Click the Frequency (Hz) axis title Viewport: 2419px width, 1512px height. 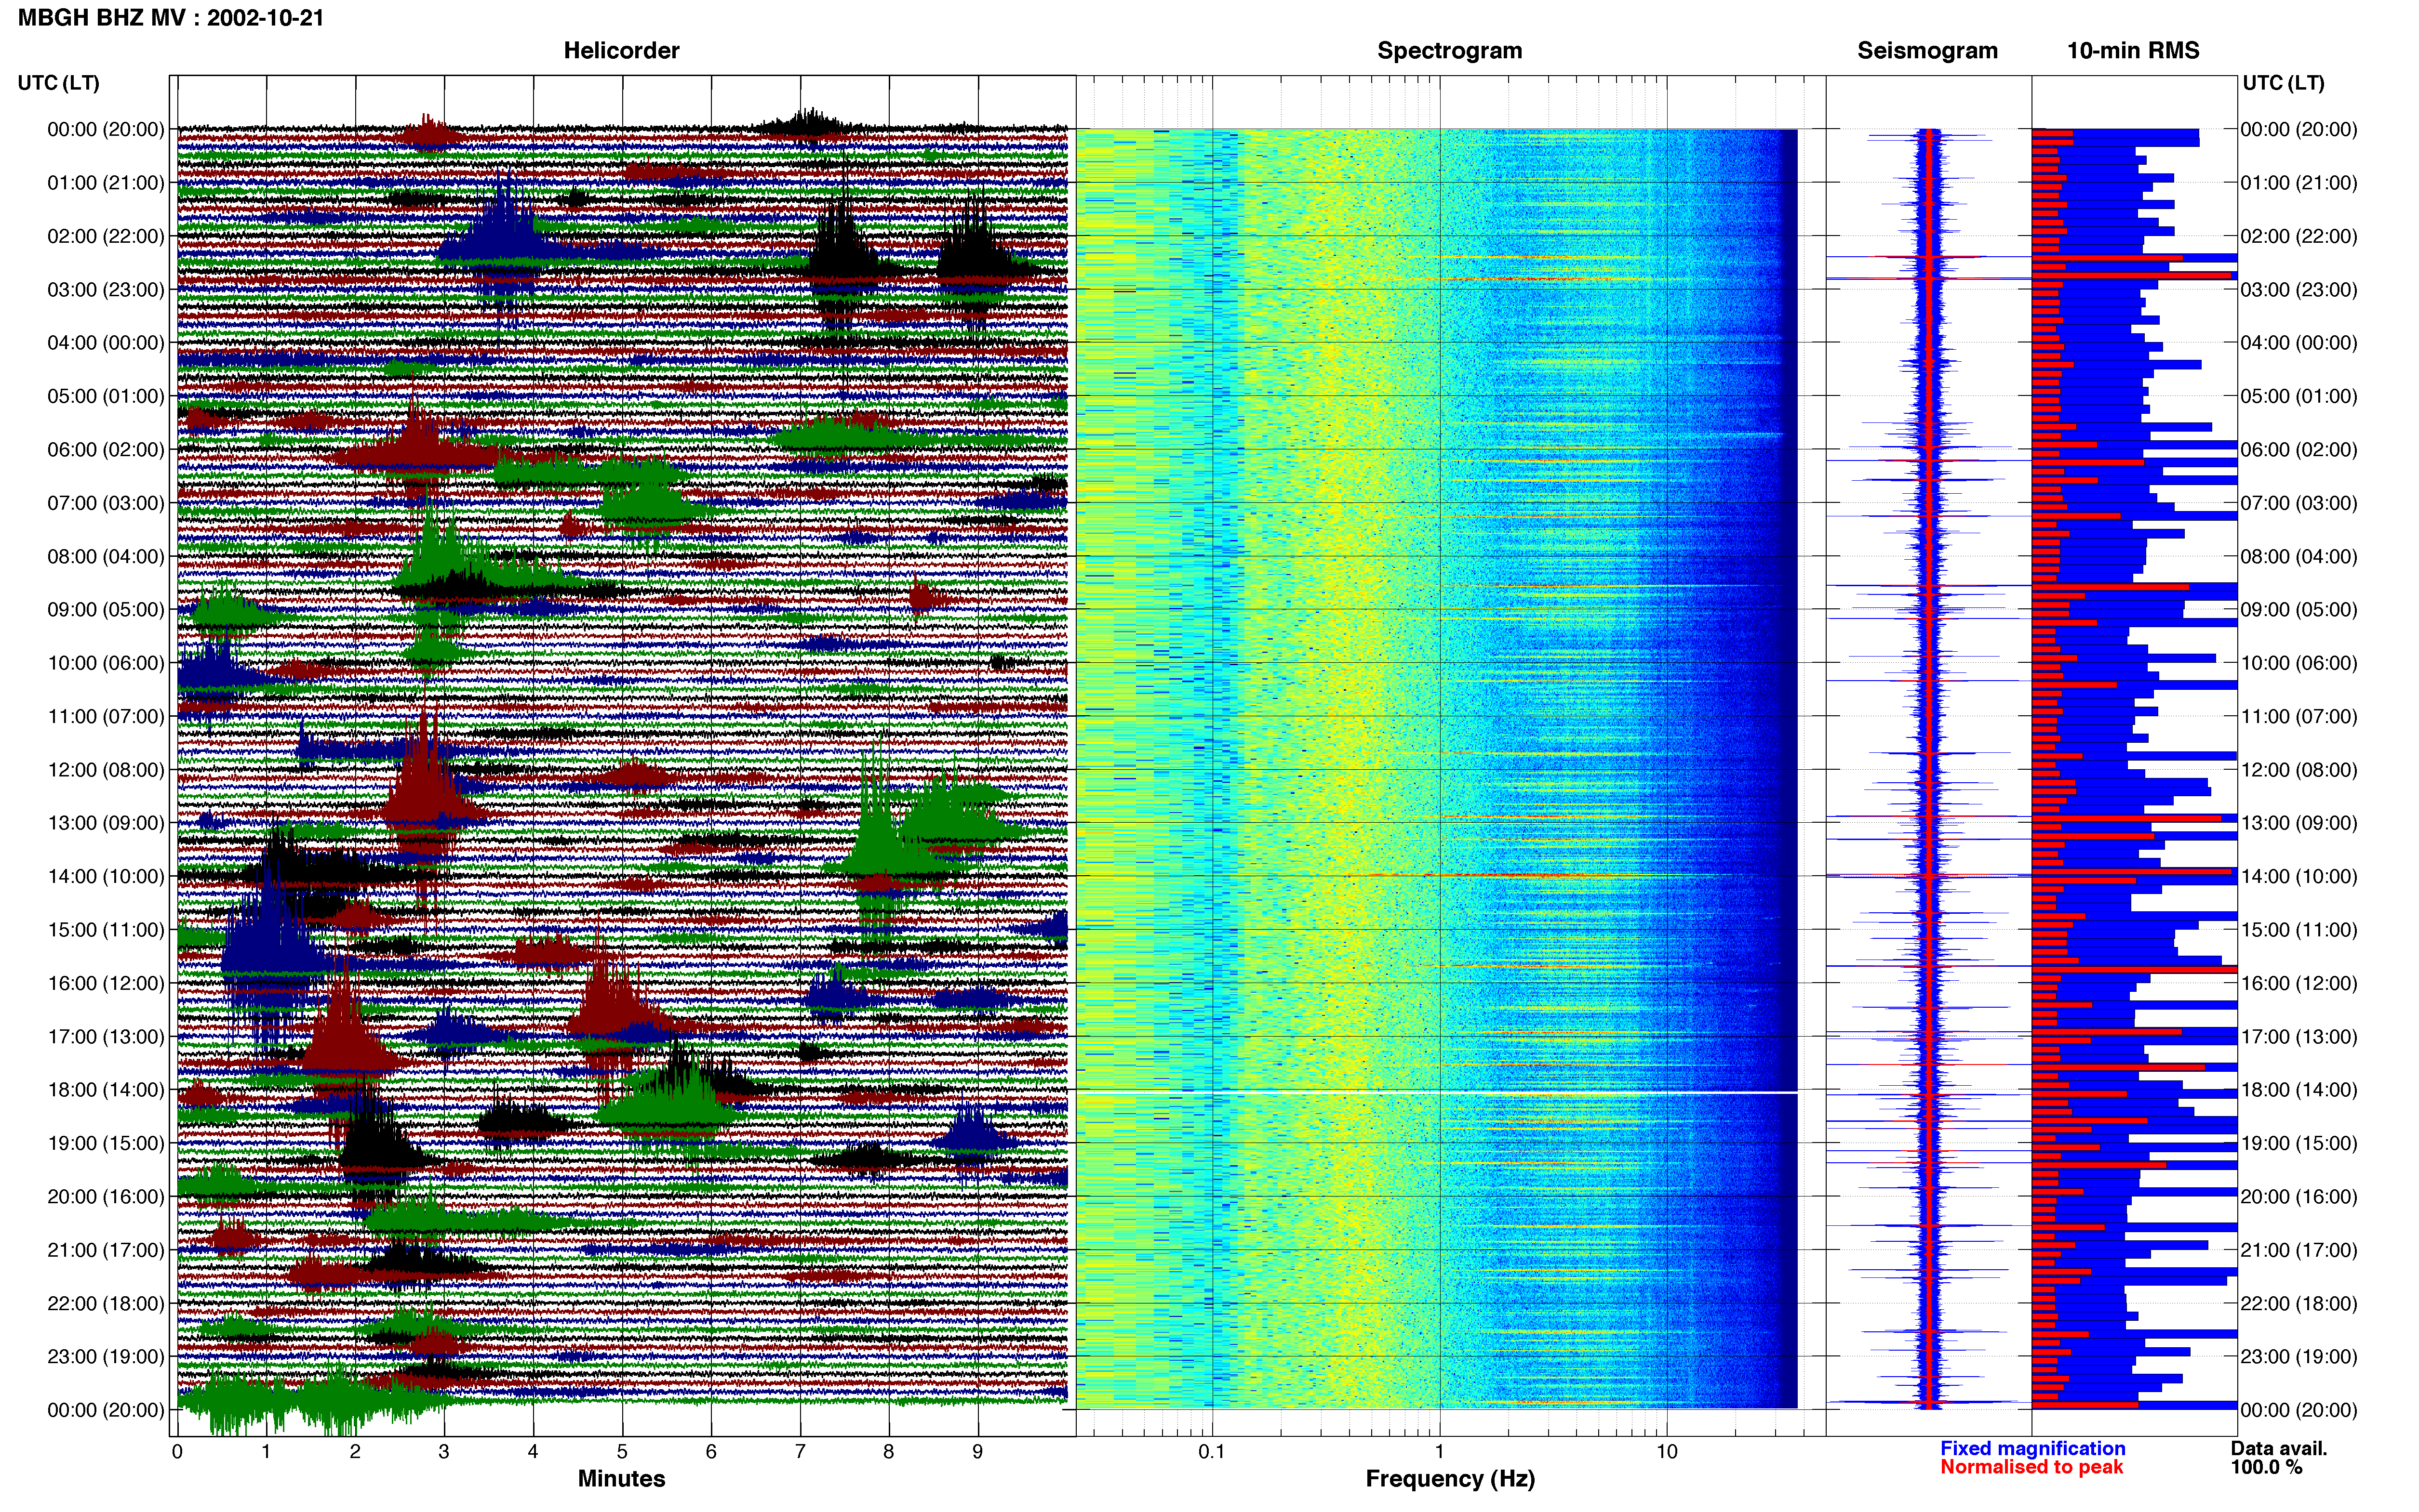coord(1450,1479)
